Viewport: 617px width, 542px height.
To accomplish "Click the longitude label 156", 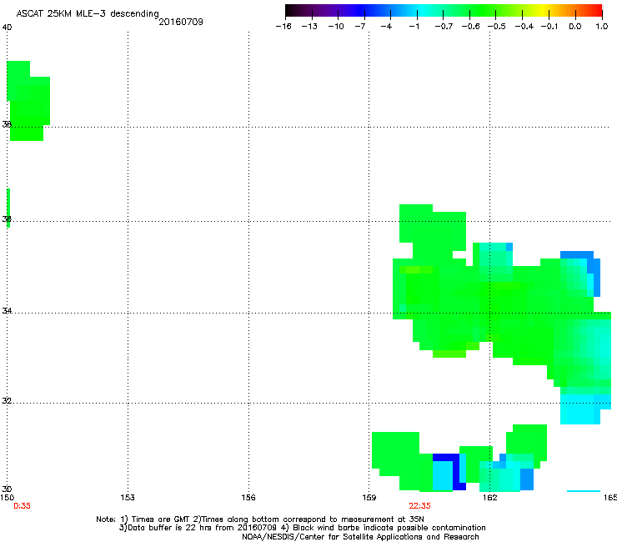I will (x=248, y=498).
